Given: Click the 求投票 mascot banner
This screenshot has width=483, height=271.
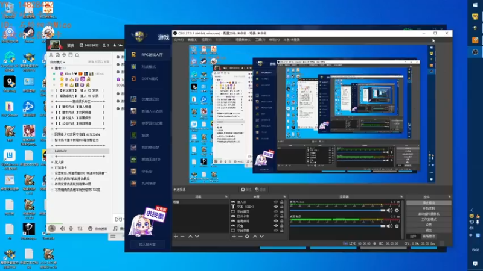Looking at the screenshot, I should [148, 221].
